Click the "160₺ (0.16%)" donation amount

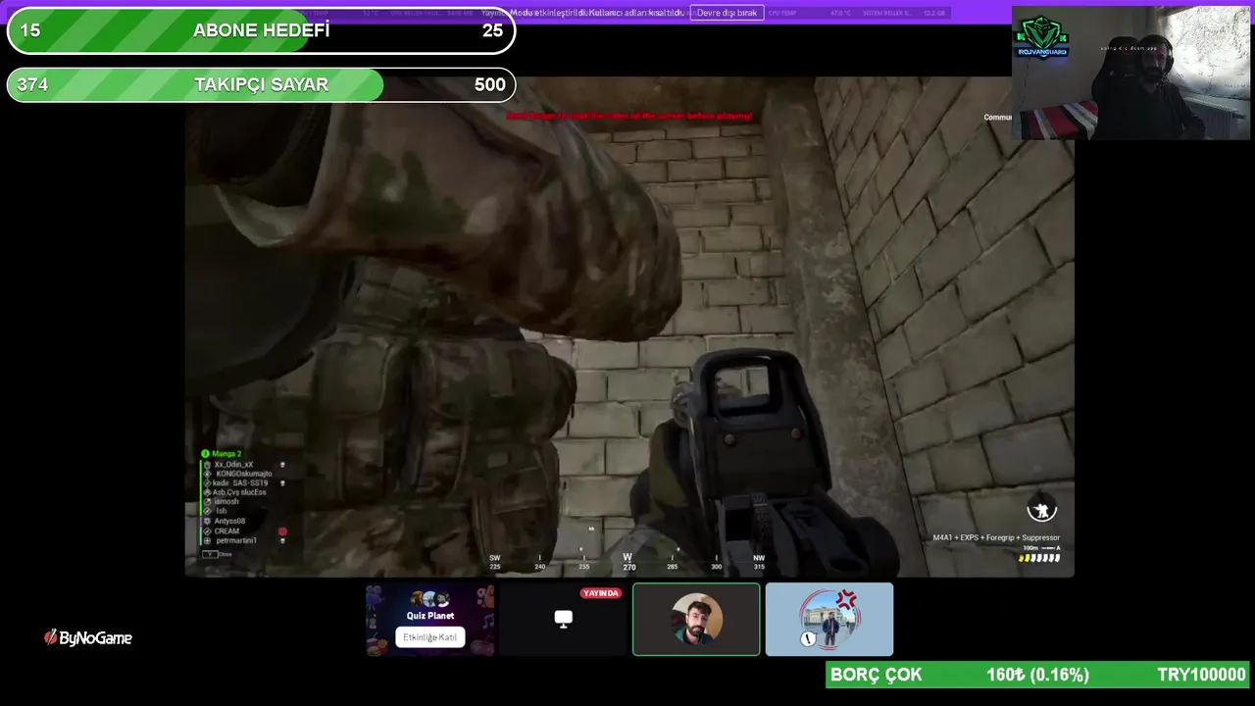tap(1037, 675)
